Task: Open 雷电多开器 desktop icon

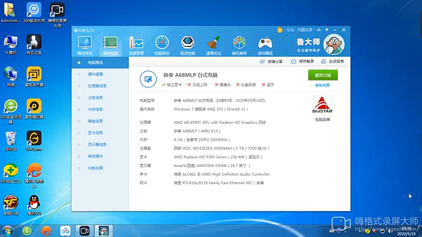Action: coord(34,77)
